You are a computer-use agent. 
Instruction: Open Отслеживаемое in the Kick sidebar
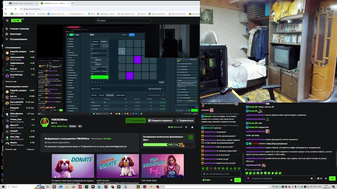[16, 39]
